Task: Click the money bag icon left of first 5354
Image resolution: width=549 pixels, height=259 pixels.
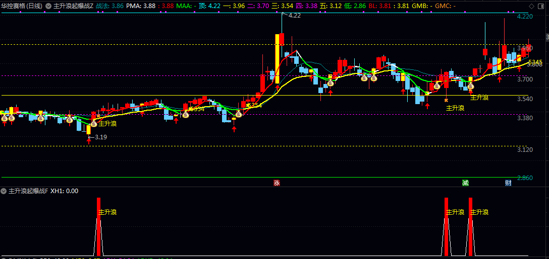Action: tap(186, 115)
